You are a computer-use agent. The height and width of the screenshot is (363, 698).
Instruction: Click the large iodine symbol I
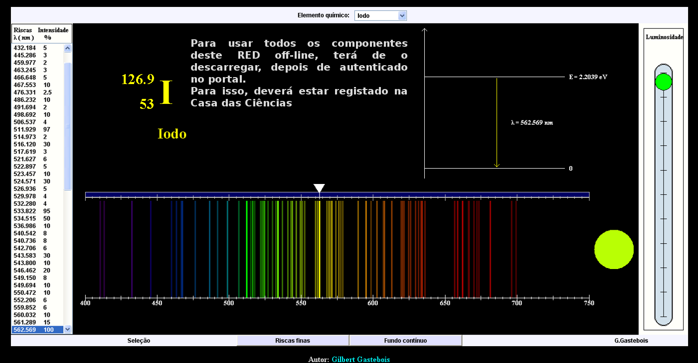pyautogui.click(x=167, y=93)
